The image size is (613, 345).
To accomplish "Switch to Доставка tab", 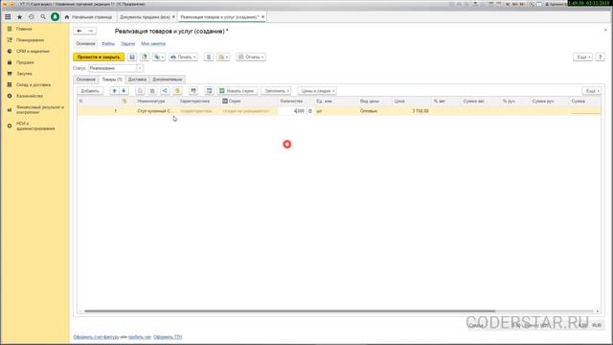I will (x=137, y=80).
